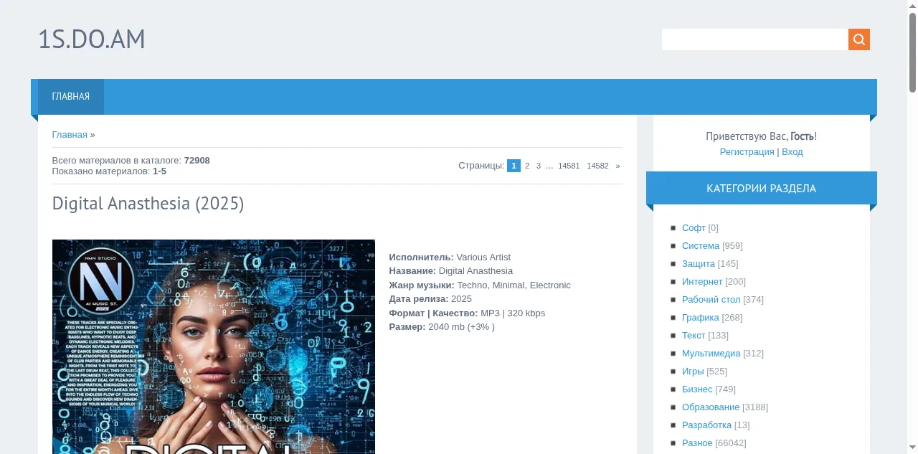
Task: Select the text 'MP3 | 320 kbps'
Action: 513,313
